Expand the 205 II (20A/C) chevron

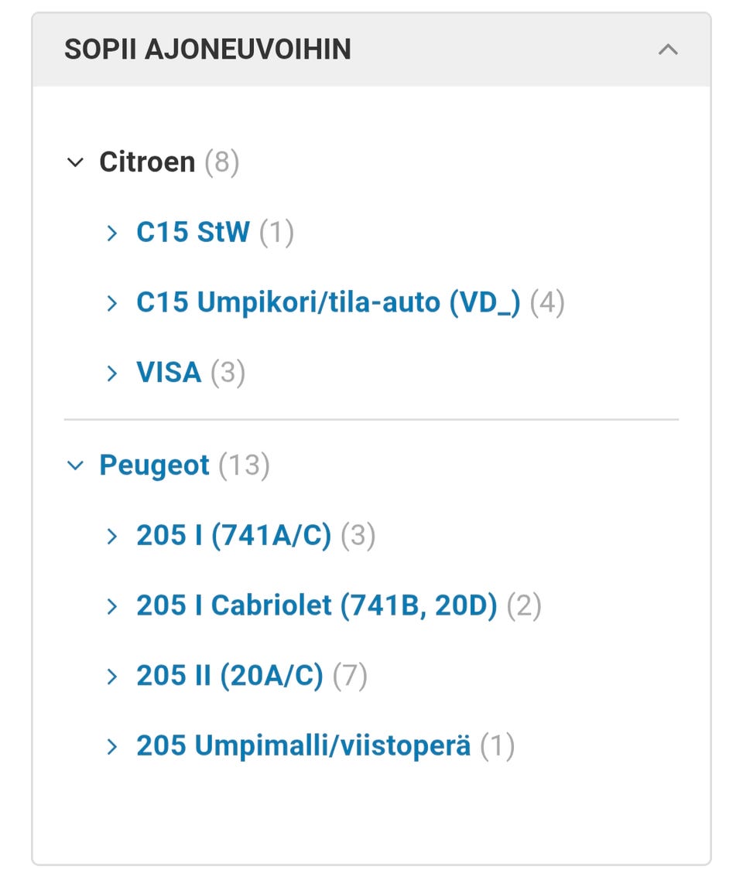[112, 677]
